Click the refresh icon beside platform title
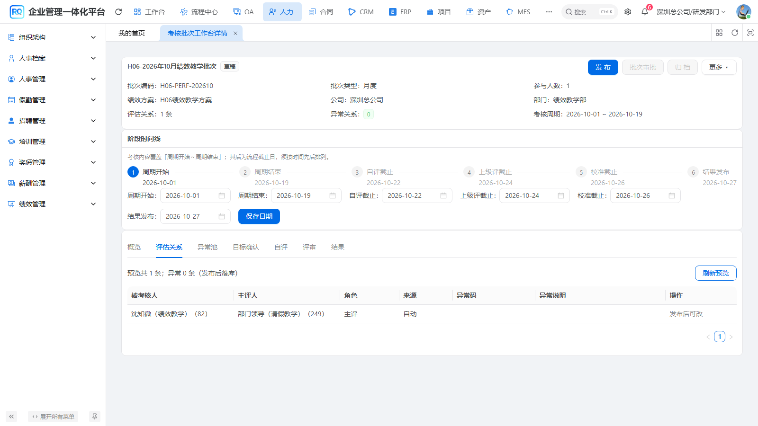The image size is (758, 426). (118, 12)
